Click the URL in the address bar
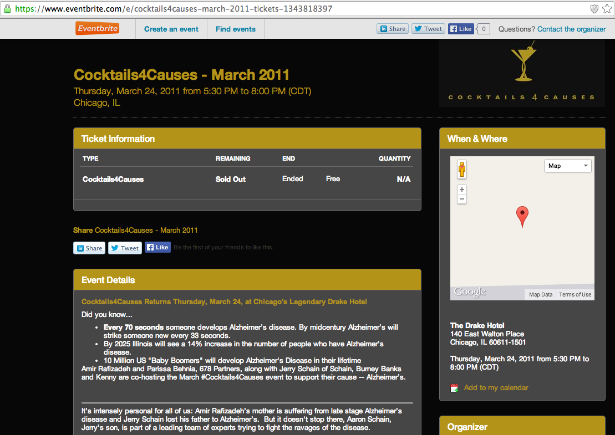615x435 pixels. pos(174,9)
